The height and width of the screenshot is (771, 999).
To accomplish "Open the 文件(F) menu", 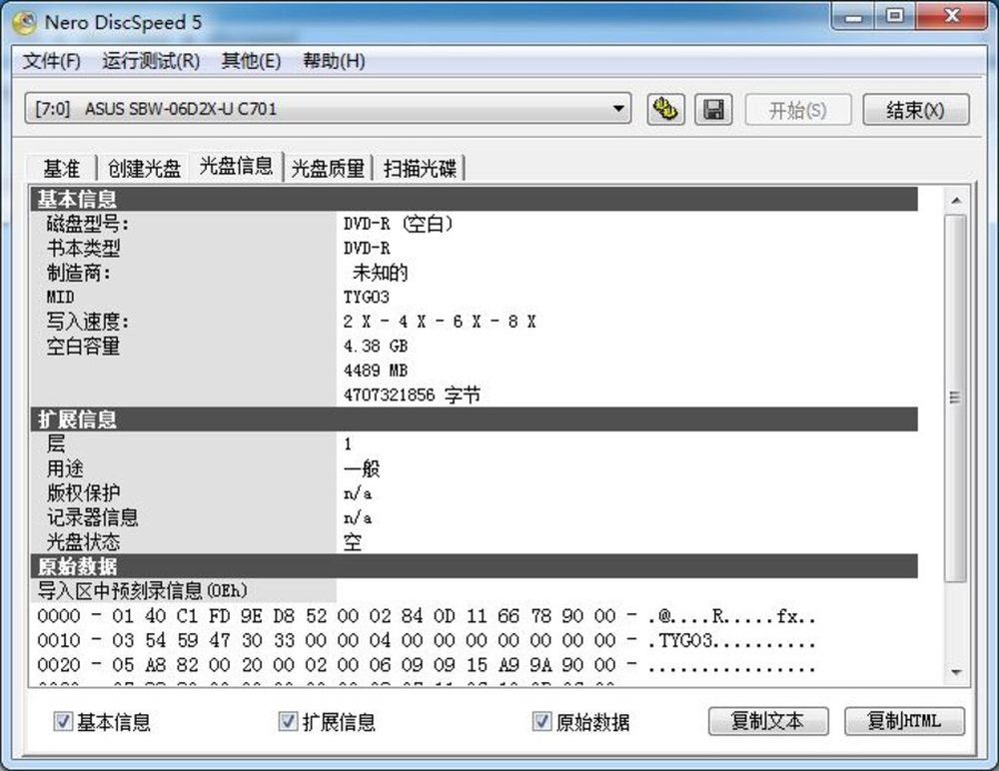I will 51,61.
